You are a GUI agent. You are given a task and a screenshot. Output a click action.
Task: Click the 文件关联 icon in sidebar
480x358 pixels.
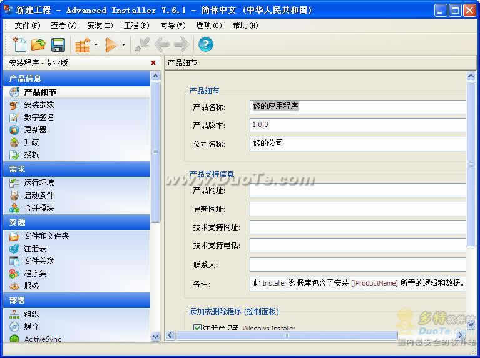[14, 261]
